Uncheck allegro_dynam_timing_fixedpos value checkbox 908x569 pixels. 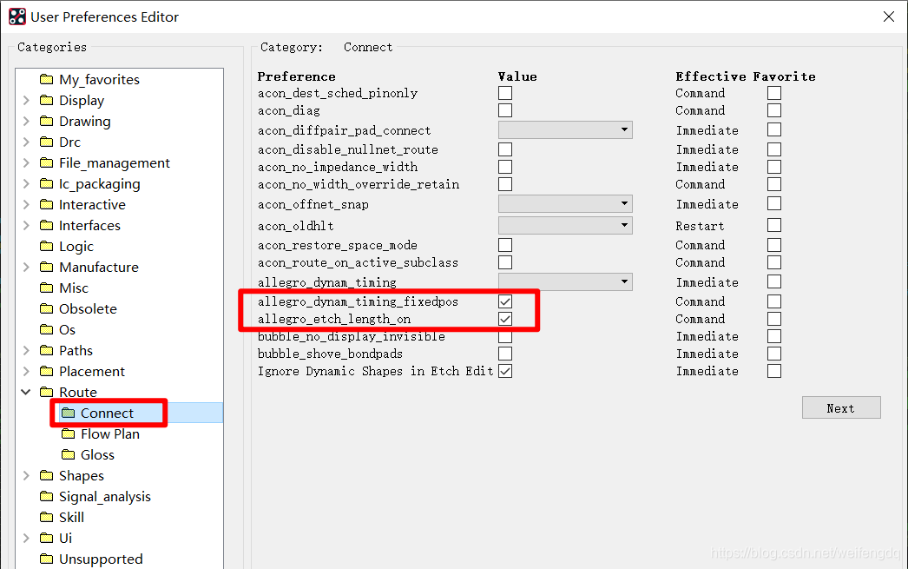coord(505,301)
